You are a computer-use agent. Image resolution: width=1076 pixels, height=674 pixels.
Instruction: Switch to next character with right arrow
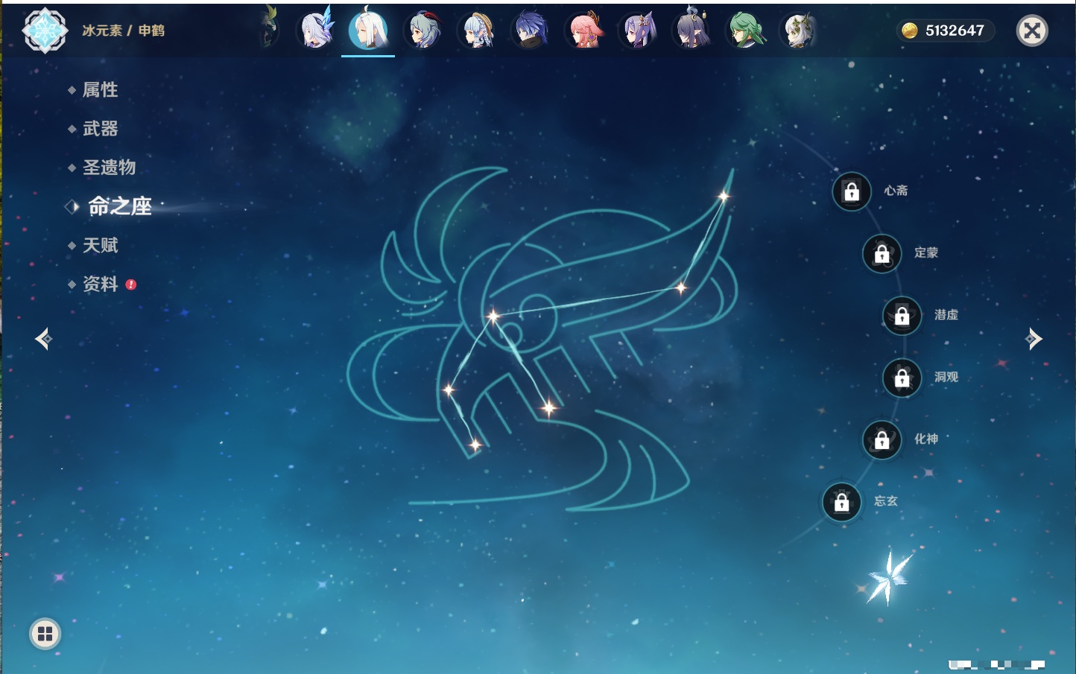[1034, 339]
